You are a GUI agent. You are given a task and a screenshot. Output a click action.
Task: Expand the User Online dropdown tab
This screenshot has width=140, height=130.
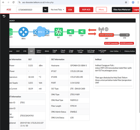click(x=115, y=51)
